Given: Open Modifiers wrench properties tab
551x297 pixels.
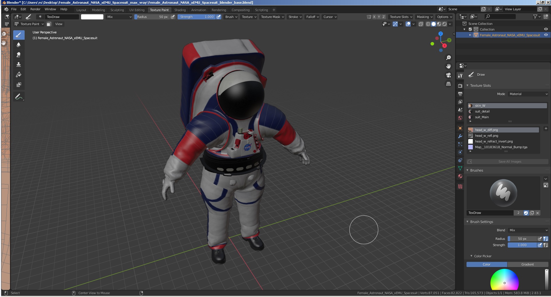Looking at the screenshot, I should tap(460, 136).
